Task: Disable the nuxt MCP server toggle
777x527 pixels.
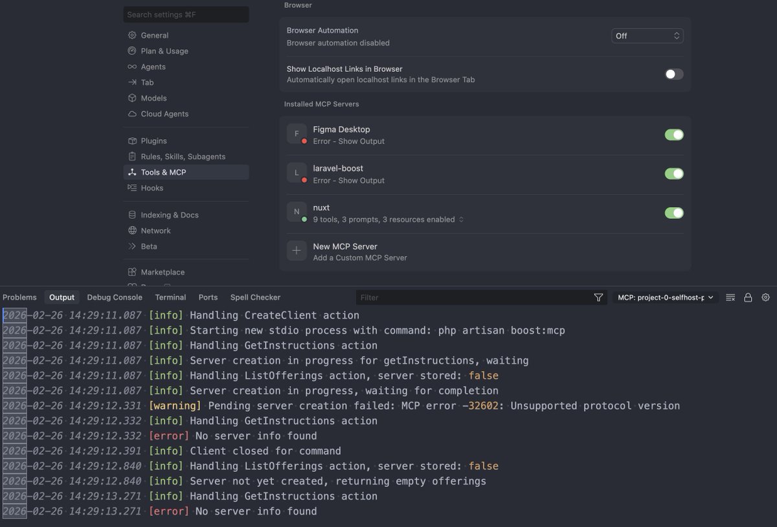Action: [x=674, y=213]
